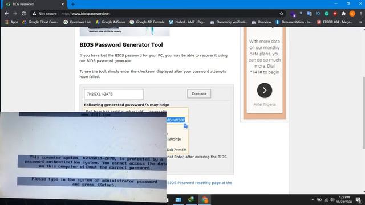Close the BIOS Password tab

tap(63, 4)
